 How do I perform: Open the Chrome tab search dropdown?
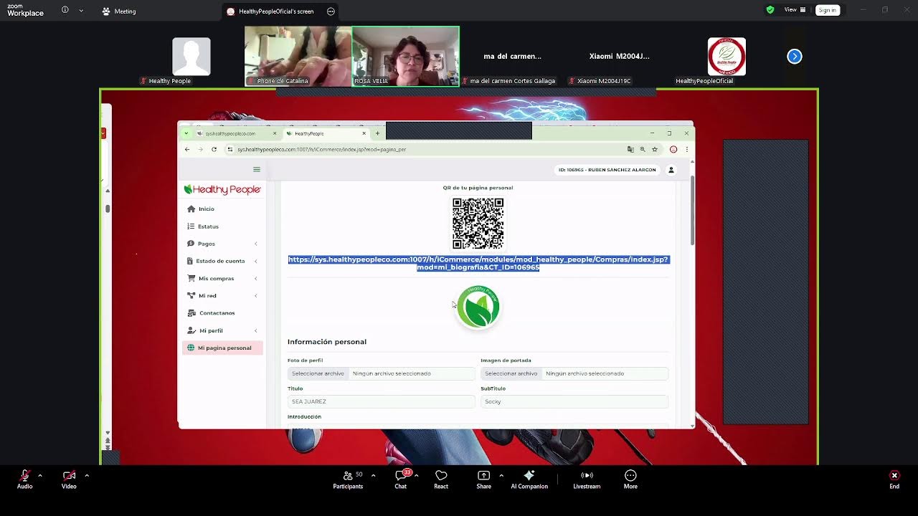click(186, 133)
